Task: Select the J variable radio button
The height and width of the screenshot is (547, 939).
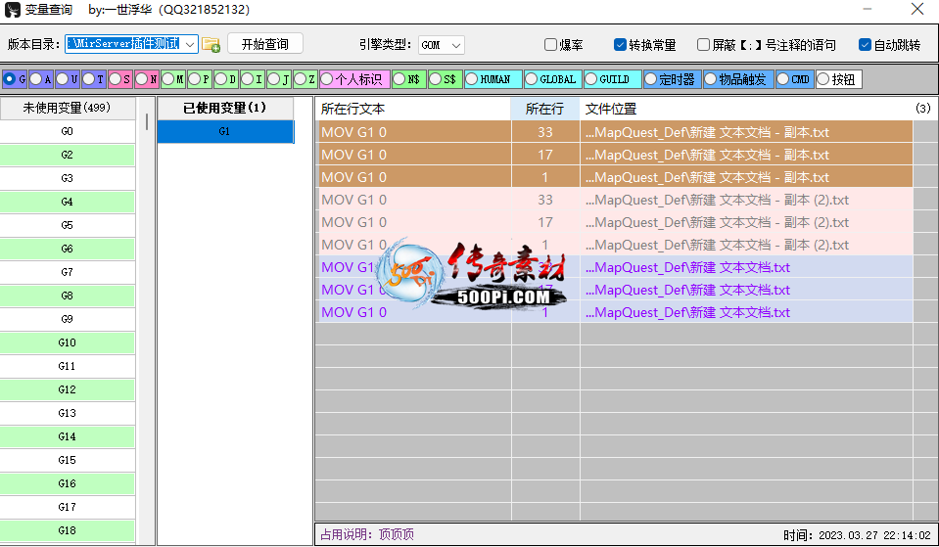Action: [x=273, y=79]
